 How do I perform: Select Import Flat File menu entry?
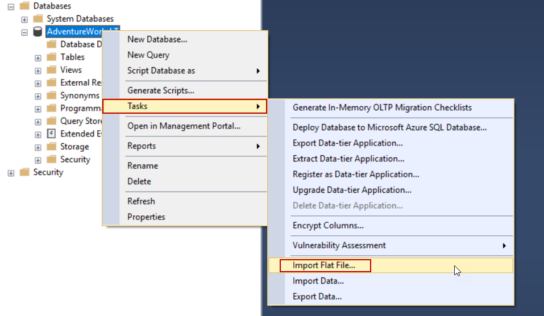(324, 265)
